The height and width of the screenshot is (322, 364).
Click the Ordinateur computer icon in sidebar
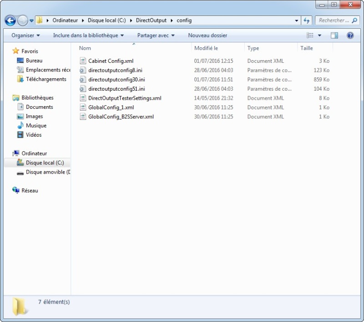[16, 153]
